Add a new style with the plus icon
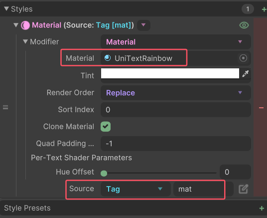The height and width of the screenshot is (218, 267). click(x=264, y=9)
